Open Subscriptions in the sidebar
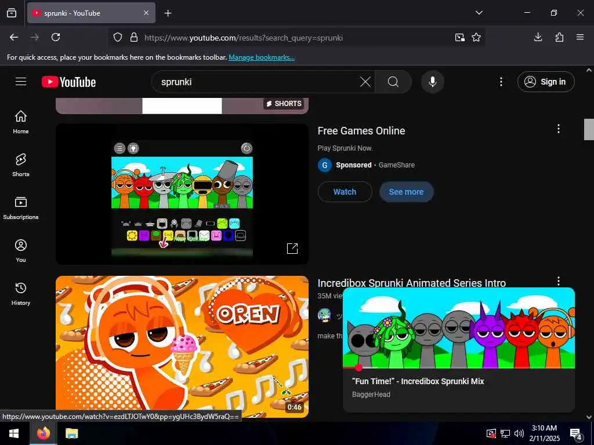 tap(21, 208)
